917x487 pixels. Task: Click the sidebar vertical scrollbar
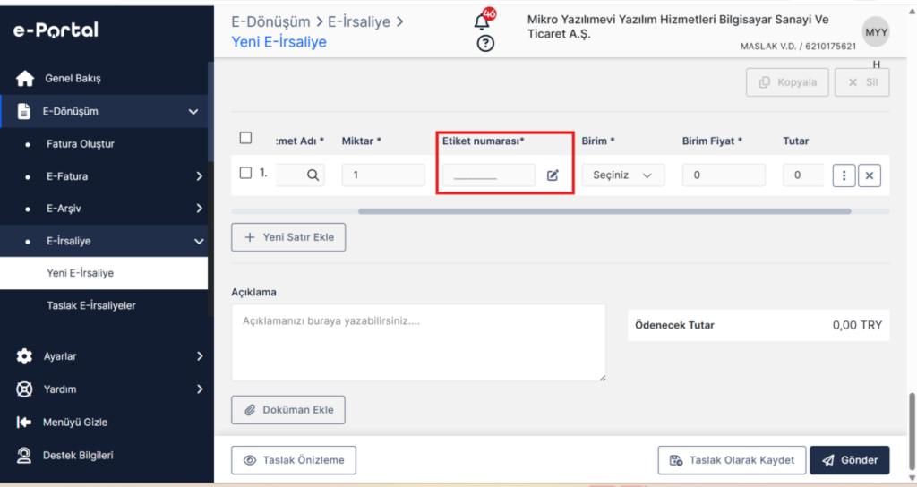tap(210, 111)
